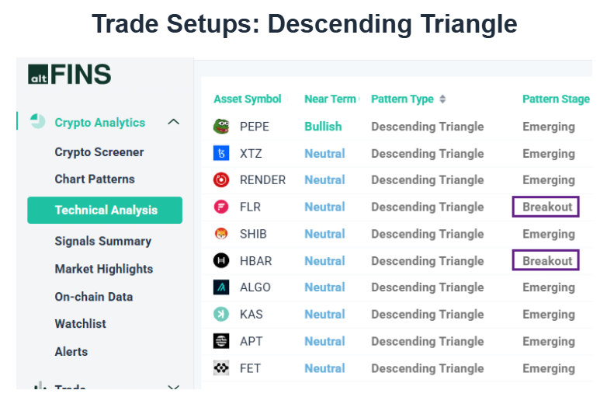Go to Chart Patterns page
Viewport: 607px width, 404px height.
(95, 179)
